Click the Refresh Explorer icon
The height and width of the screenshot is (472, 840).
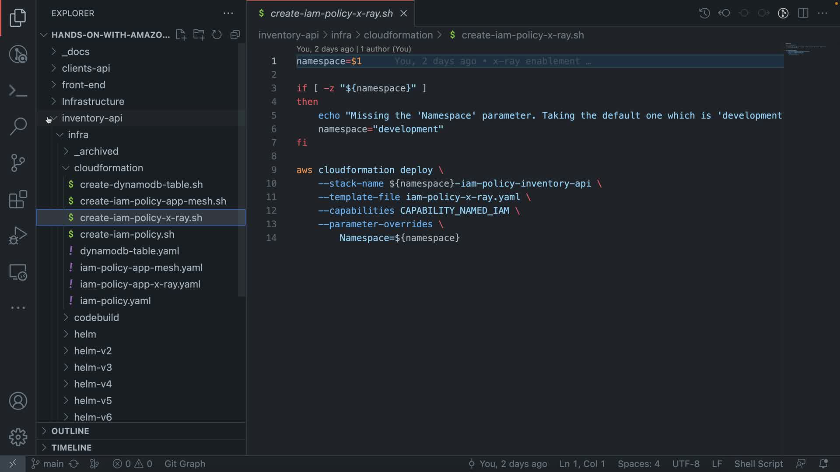pos(217,35)
